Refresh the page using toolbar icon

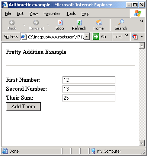pos(79,23)
